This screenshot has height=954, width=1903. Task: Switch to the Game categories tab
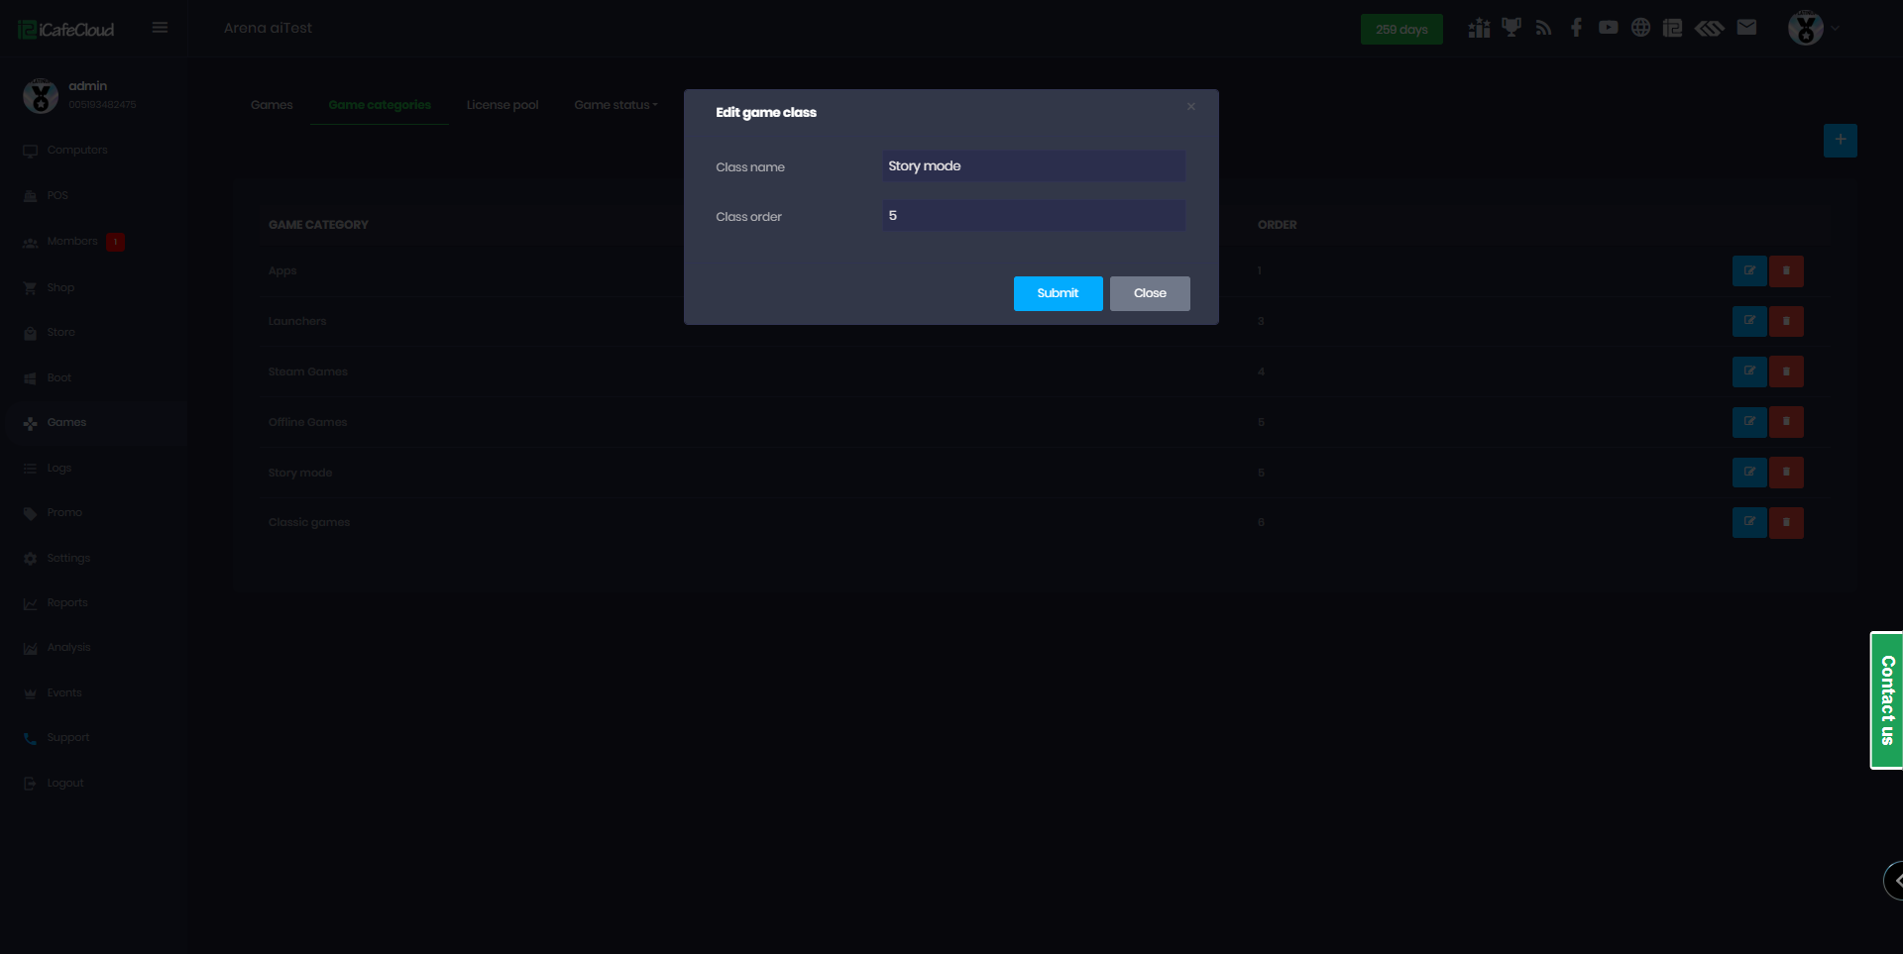pyautogui.click(x=380, y=105)
